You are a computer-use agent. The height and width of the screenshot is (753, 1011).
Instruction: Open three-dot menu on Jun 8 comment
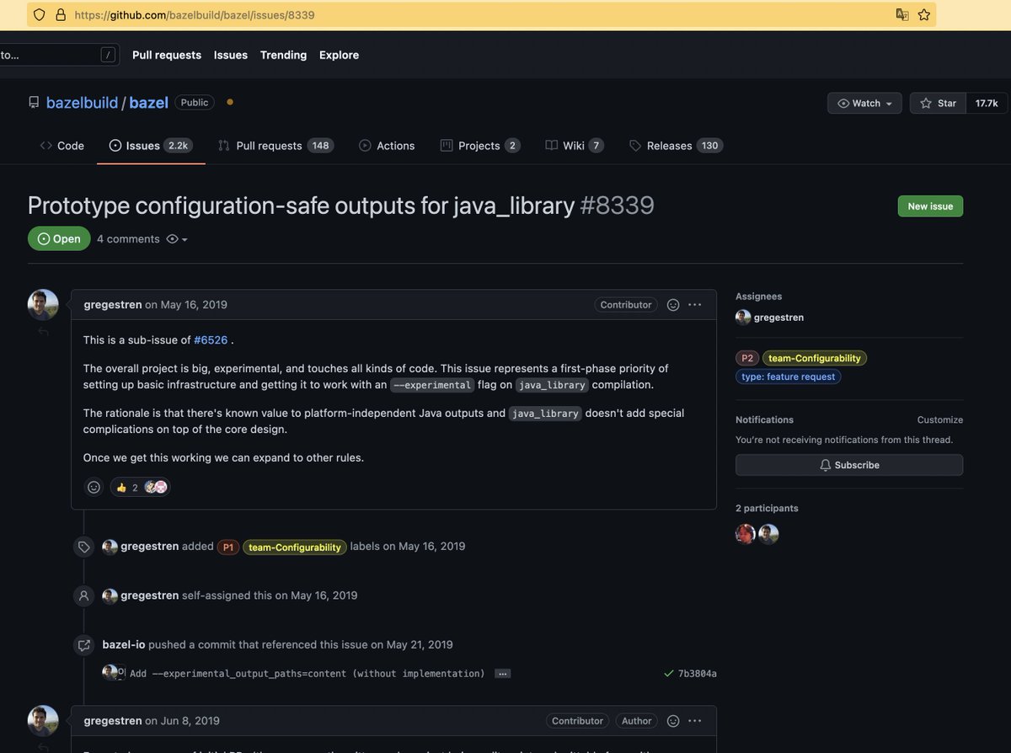point(695,721)
